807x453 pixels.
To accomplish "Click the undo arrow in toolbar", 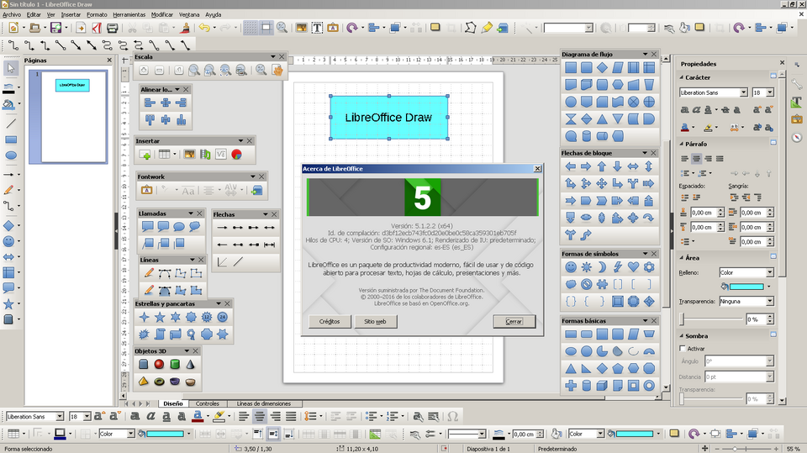I will (204, 28).
